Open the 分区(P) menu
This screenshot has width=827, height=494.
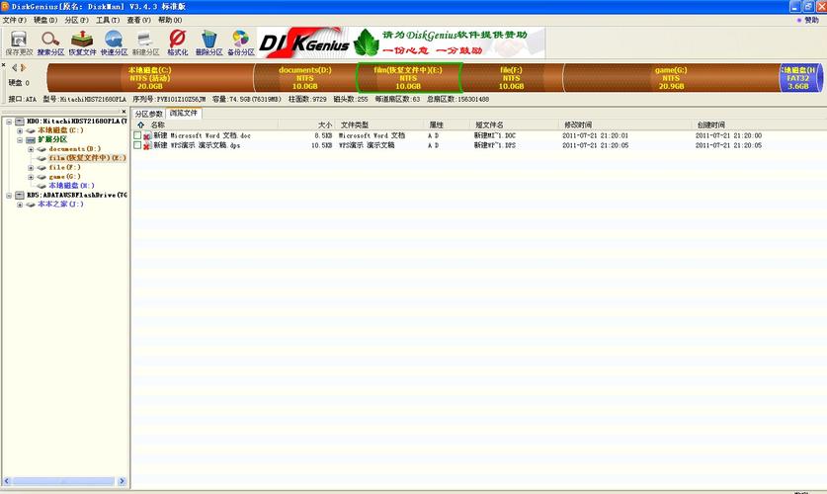pos(76,20)
